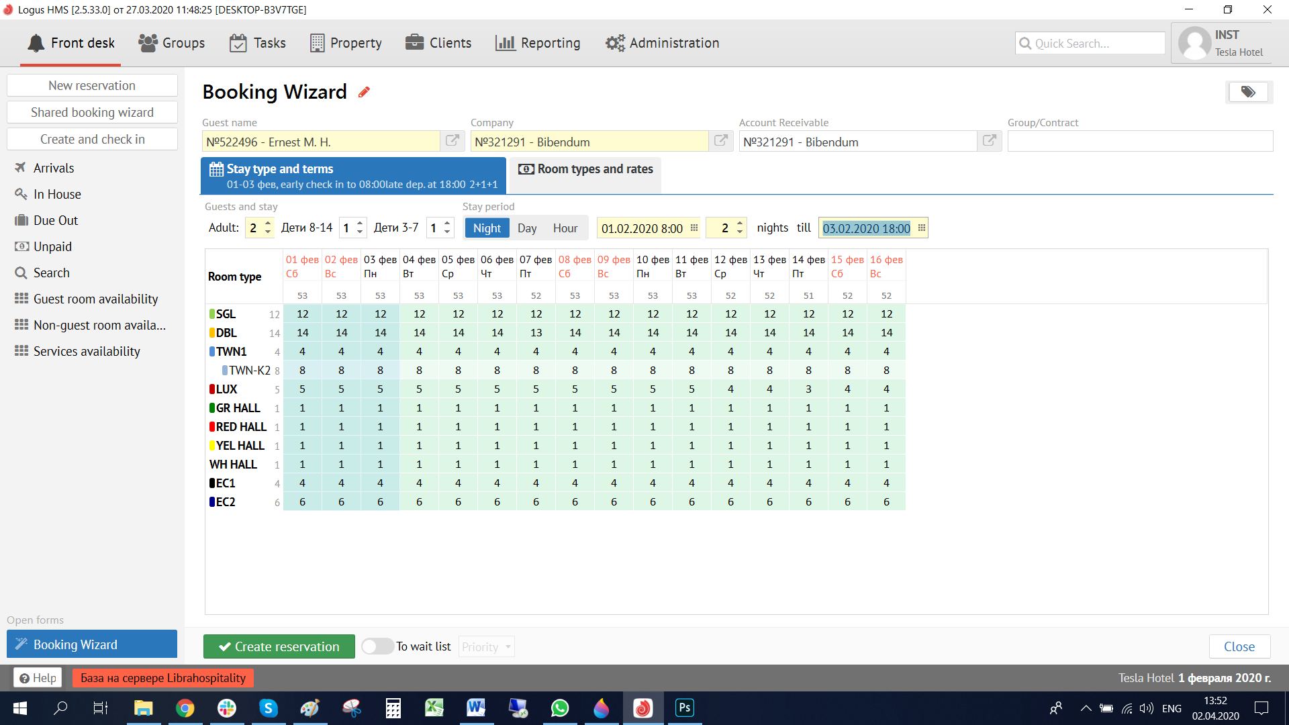Select Day stay period mode

[x=527, y=228]
